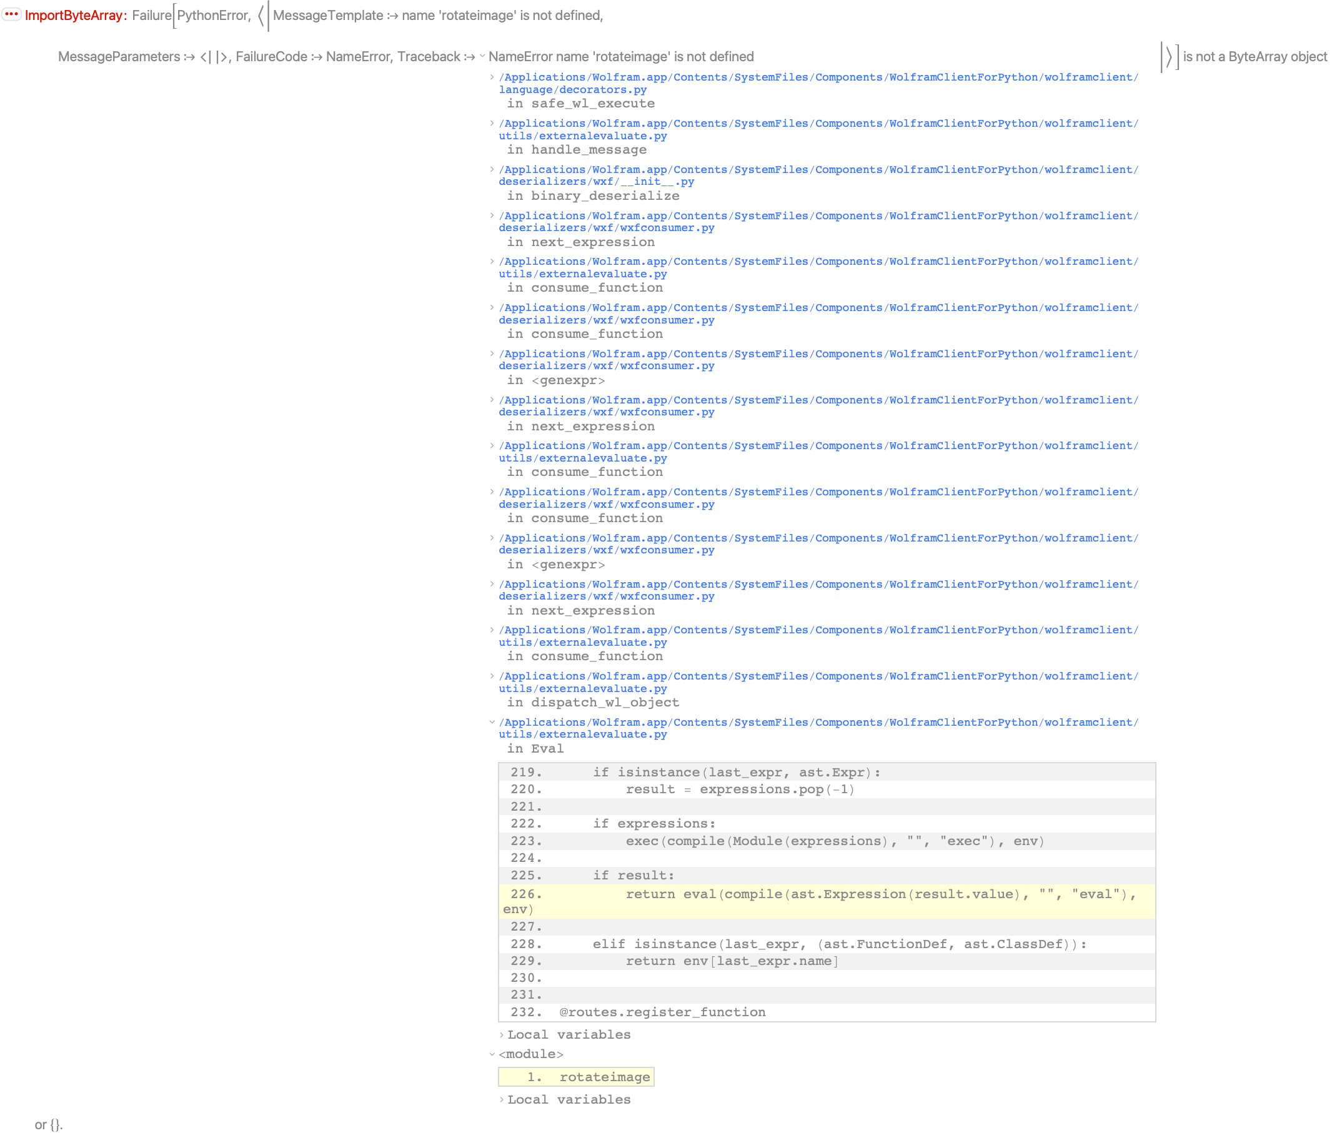Expand the handle_message traceback entry chevron
Viewport: 1332px width, 1133px height.
pyautogui.click(x=492, y=123)
